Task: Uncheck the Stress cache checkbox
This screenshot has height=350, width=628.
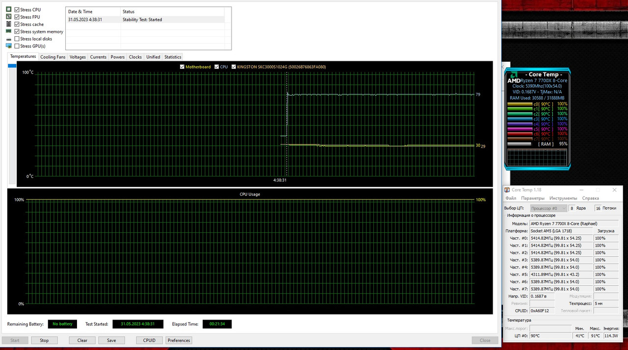Action: click(17, 24)
